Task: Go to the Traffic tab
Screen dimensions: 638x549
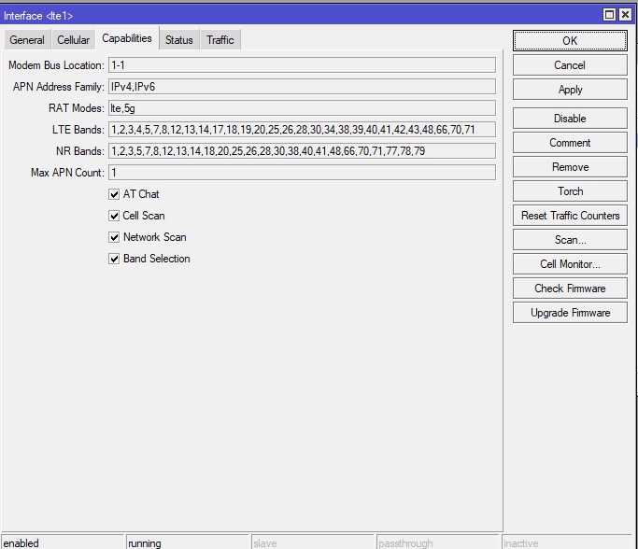Action: [220, 40]
